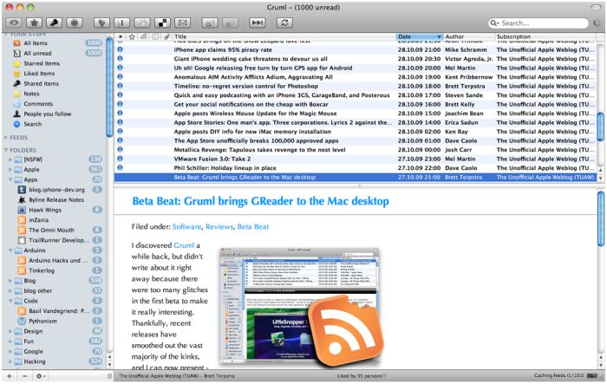Select Starred Items in the sidebar
The width and height of the screenshot is (607, 384).
coord(42,63)
